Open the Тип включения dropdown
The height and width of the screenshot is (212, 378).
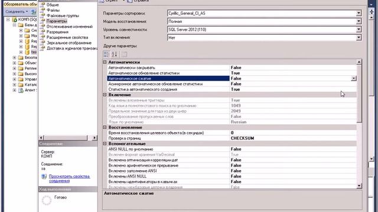click(359, 38)
